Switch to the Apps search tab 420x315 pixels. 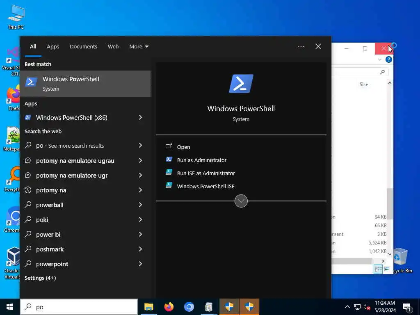point(53,47)
